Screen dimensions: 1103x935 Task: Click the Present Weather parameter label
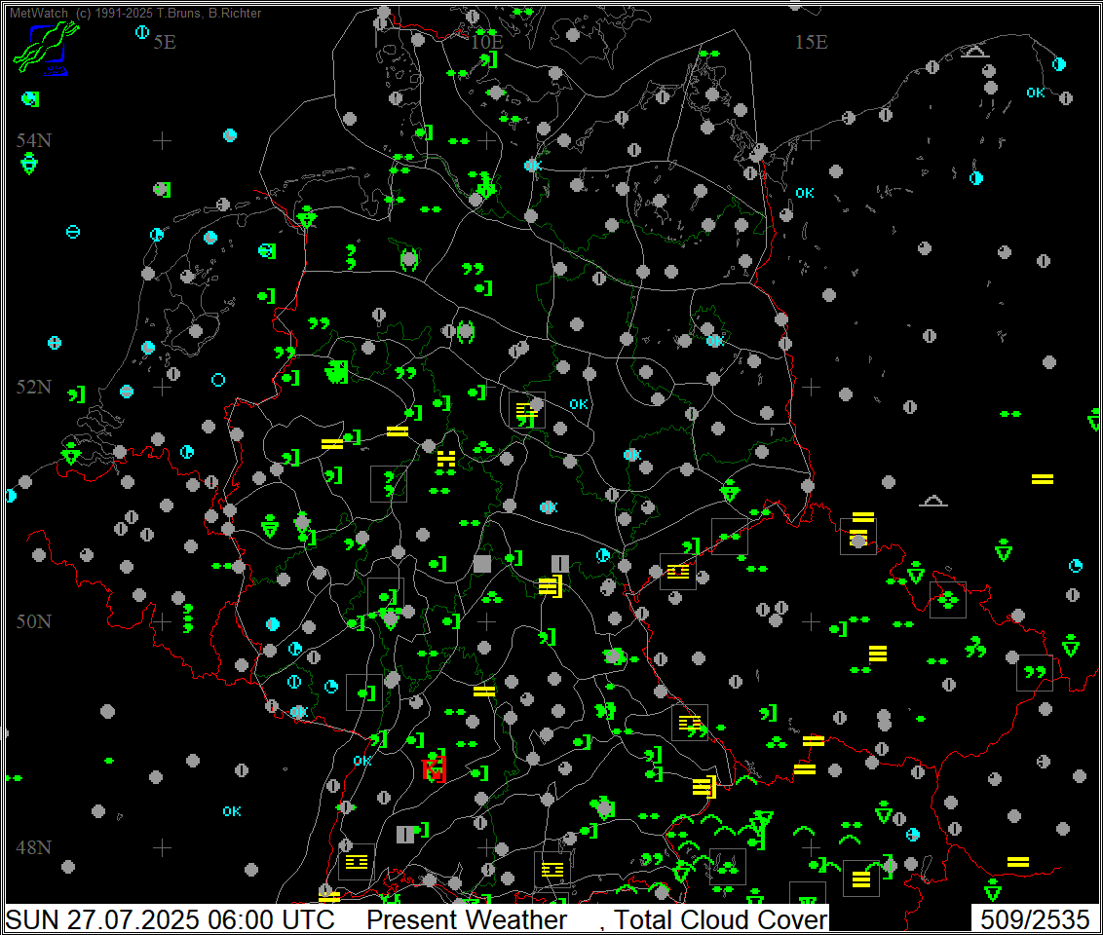tap(467, 919)
